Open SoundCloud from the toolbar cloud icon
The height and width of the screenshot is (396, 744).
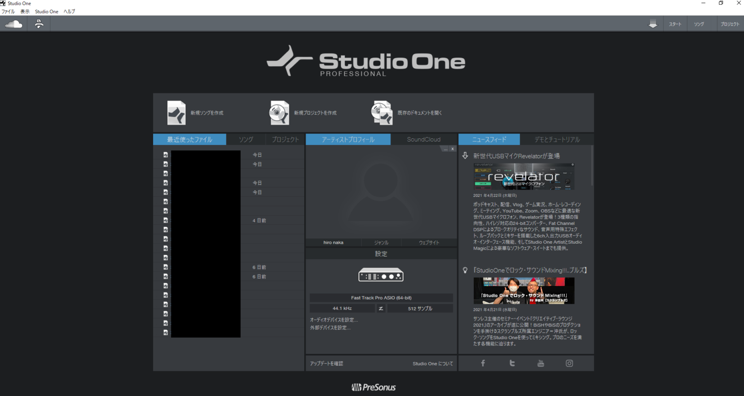click(x=14, y=23)
